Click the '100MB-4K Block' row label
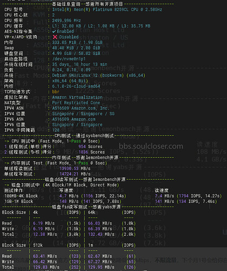This screenshot has width=227, height=271. [21, 196]
